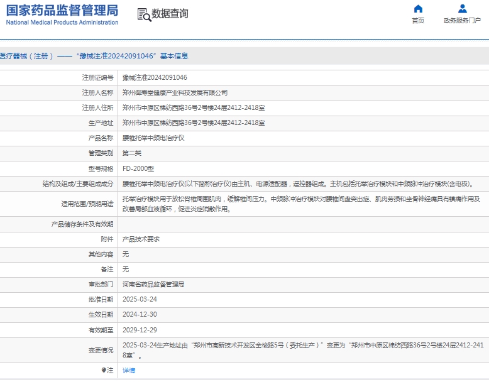Select model specification FD-2000型

[x=138, y=169]
